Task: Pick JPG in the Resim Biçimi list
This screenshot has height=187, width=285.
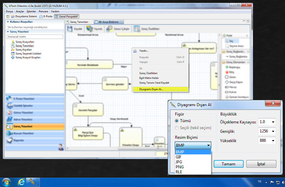Action: tap(179, 162)
